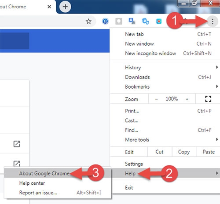This screenshot has width=220, height=204.
Task: Click the Paste button in Edit row
Action: click(209, 152)
